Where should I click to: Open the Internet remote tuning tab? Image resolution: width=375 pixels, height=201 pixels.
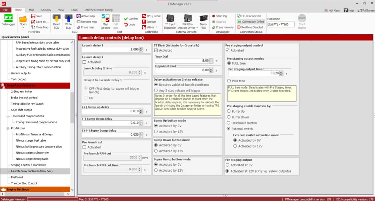point(98,10)
